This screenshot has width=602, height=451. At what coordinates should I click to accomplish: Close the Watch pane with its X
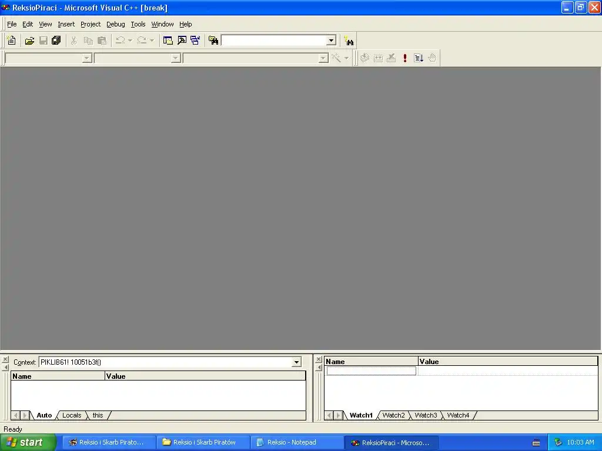point(319,359)
